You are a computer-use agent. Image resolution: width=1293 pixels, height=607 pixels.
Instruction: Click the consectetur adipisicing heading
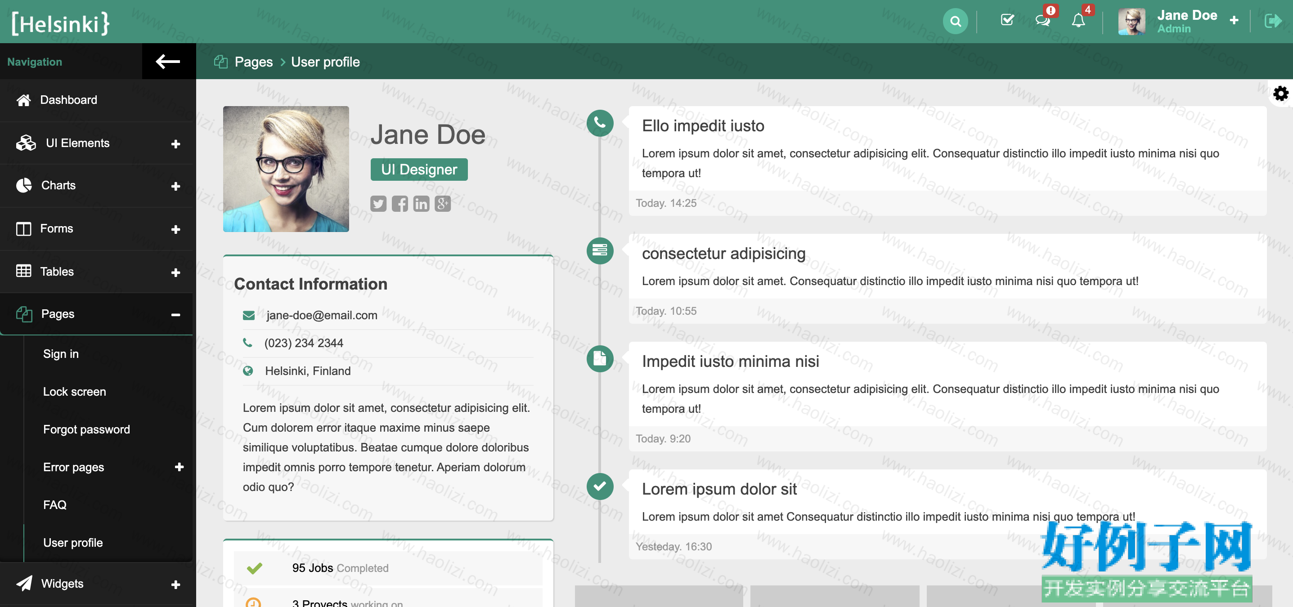[724, 253]
